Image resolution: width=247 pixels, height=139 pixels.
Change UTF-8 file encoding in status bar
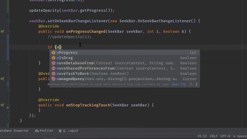(225, 136)
